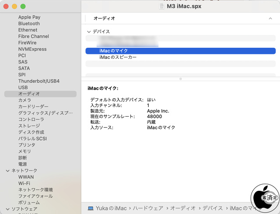Zoom the window with green button
The width and height of the screenshot is (280, 214).
point(23,7)
